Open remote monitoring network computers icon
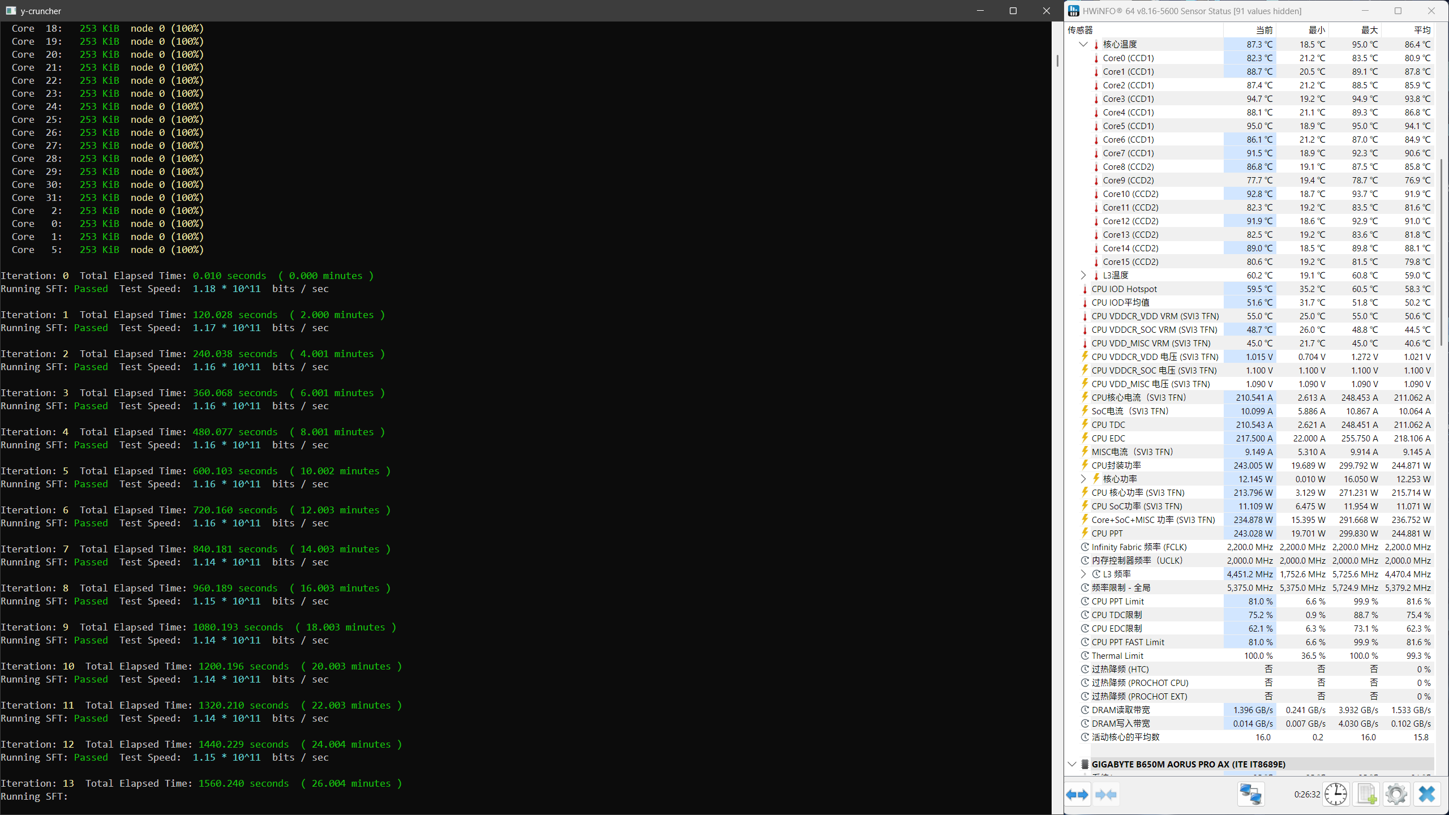The image size is (1449, 815). (x=1250, y=795)
